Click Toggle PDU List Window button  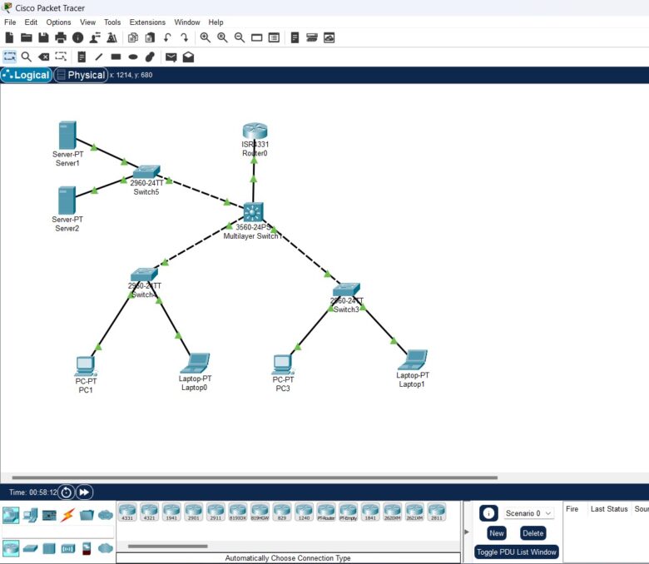point(516,552)
